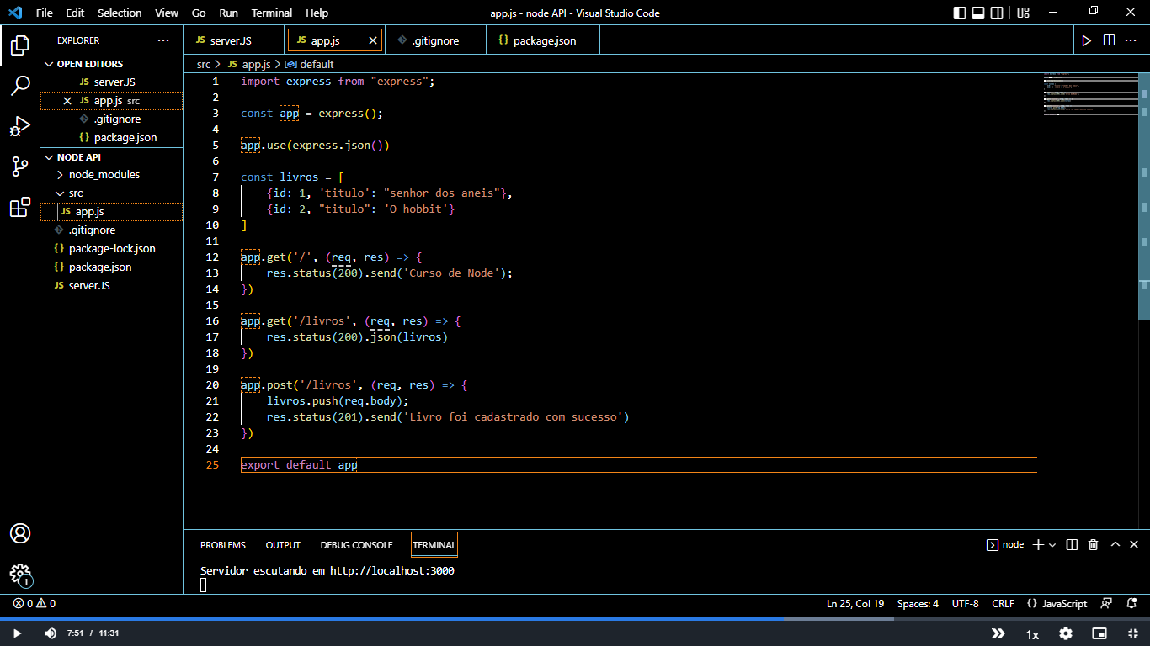Image resolution: width=1150 pixels, height=646 pixels.
Task: Open the Explorer view in activity bar
Action: pos(20,45)
